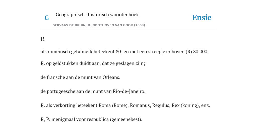Select the heading letter R
257x128 pixels.
point(42,39)
